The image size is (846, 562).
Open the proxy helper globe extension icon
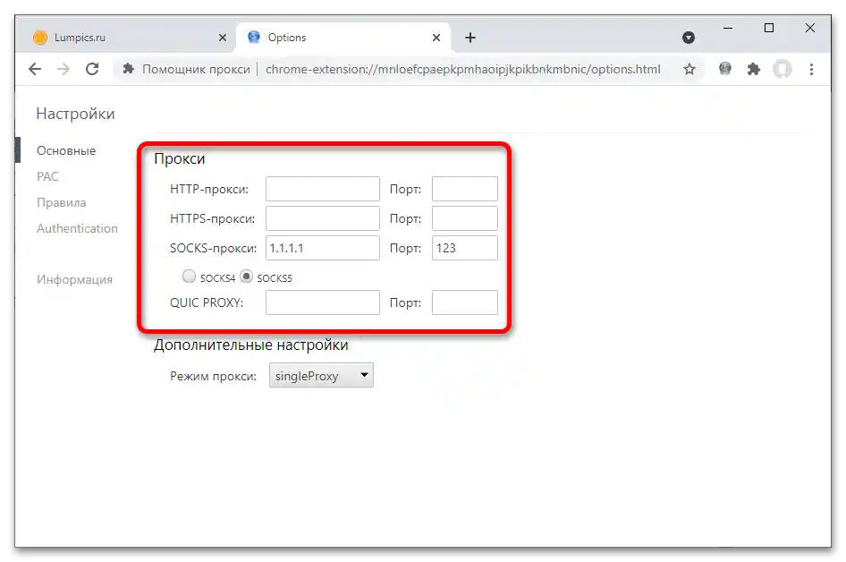[x=725, y=69]
